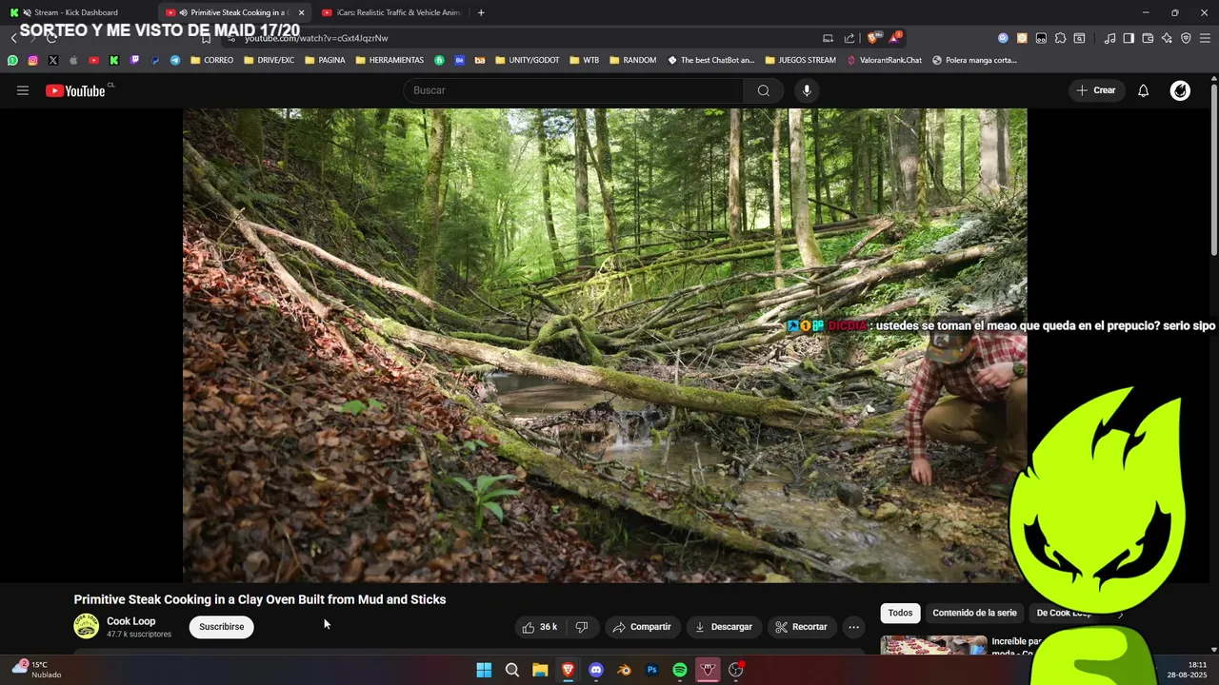Screen dimensions: 1219x685
Task: Open the Kick bookmark icon
Action: pos(114,60)
